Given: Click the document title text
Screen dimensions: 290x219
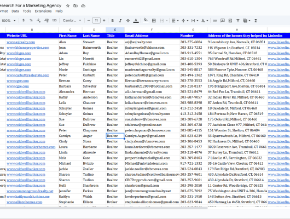Looking at the screenshot, I should pos(31,5).
